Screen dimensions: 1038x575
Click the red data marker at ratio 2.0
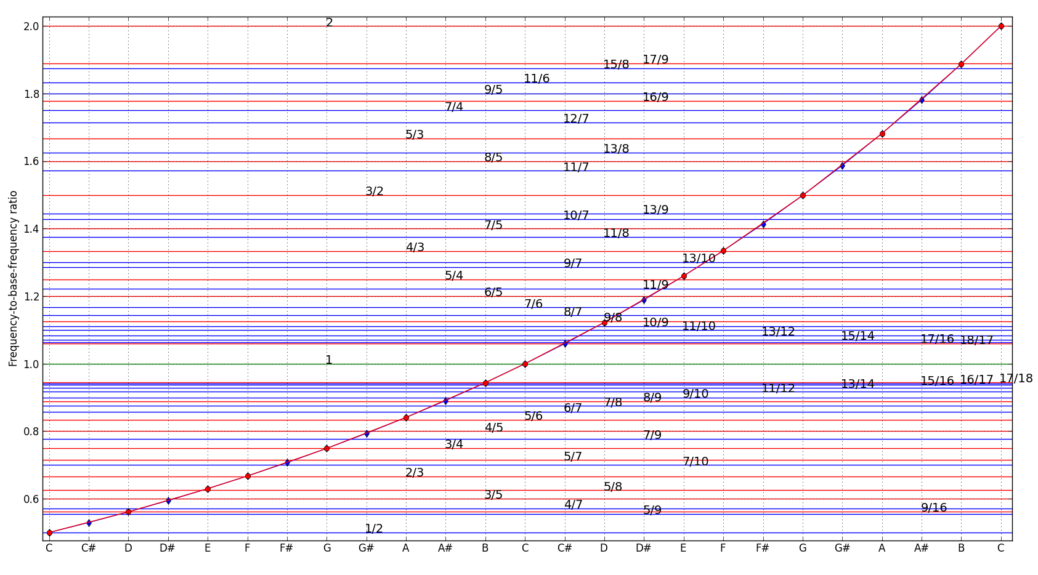click(1001, 26)
